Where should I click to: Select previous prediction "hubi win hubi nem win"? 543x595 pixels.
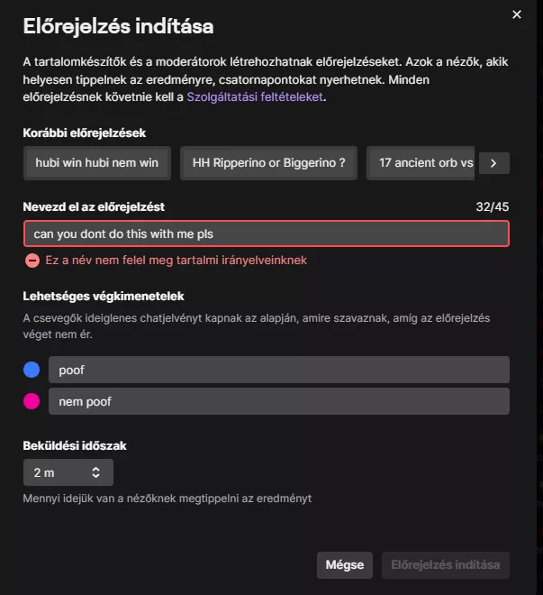point(96,163)
